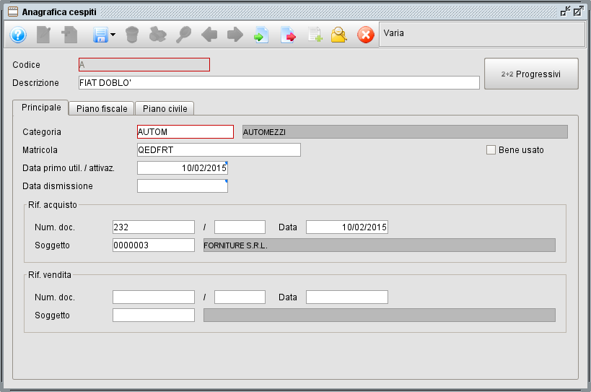Click the empty Data dismissione field
Image resolution: width=591 pixels, height=392 pixels.
[x=183, y=186]
